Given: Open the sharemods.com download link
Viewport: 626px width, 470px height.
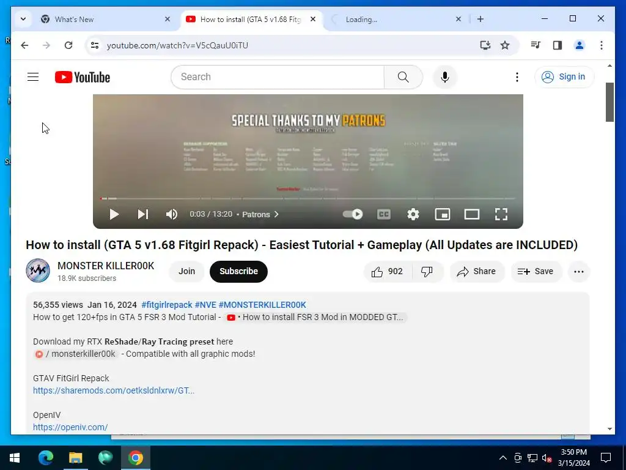Looking at the screenshot, I should tap(114, 390).
